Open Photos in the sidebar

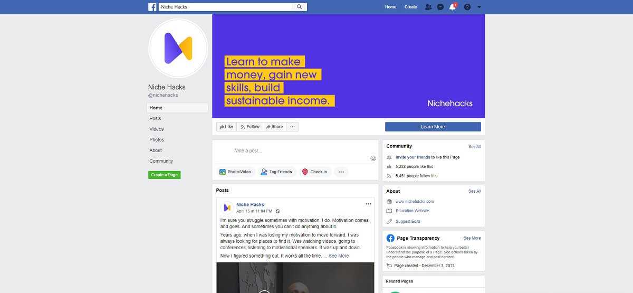tap(157, 140)
